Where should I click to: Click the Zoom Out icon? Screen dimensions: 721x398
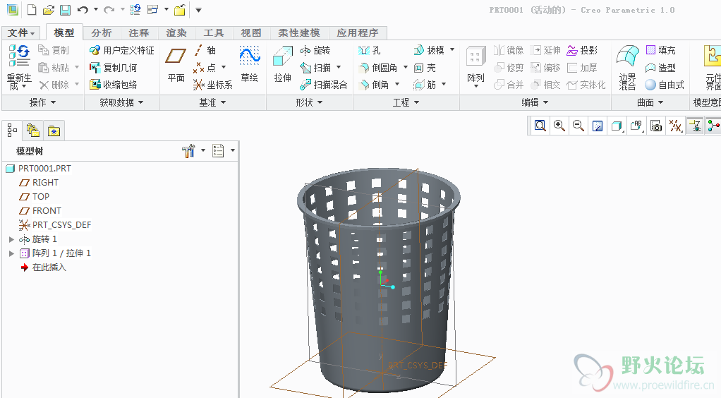[578, 125]
